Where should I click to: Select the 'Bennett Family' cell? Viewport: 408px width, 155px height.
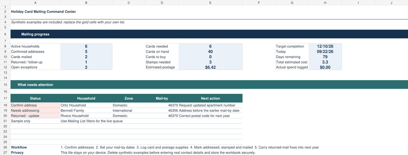click(86, 111)
